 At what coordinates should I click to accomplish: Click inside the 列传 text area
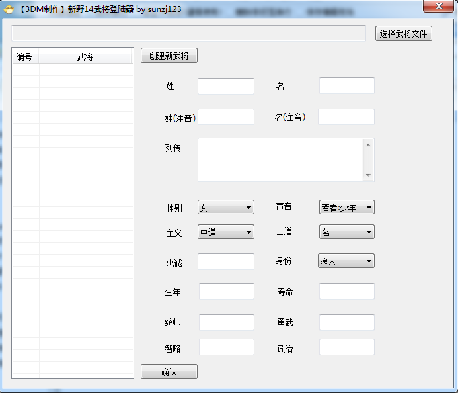click(x=280, y=159)
